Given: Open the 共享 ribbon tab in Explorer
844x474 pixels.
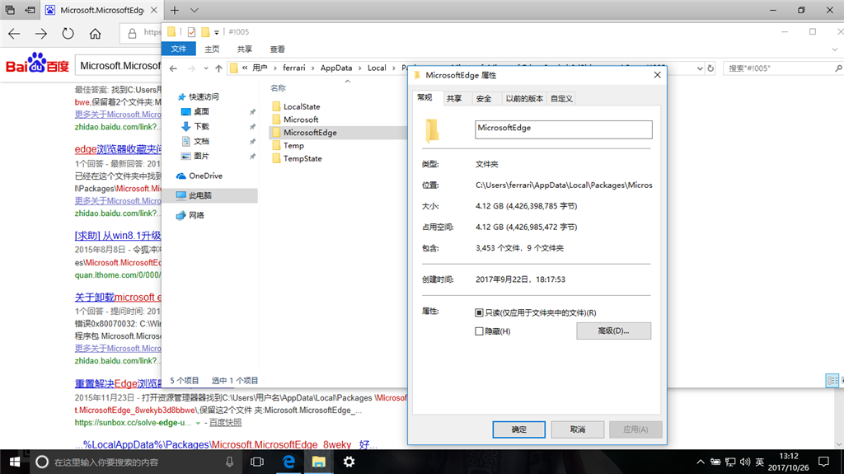Looking at the screenshot, I should (244, 49).
